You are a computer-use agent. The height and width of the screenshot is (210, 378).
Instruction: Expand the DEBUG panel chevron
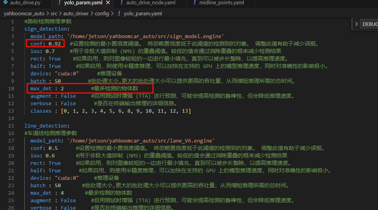pyautogui.click(x=356, y=24)
